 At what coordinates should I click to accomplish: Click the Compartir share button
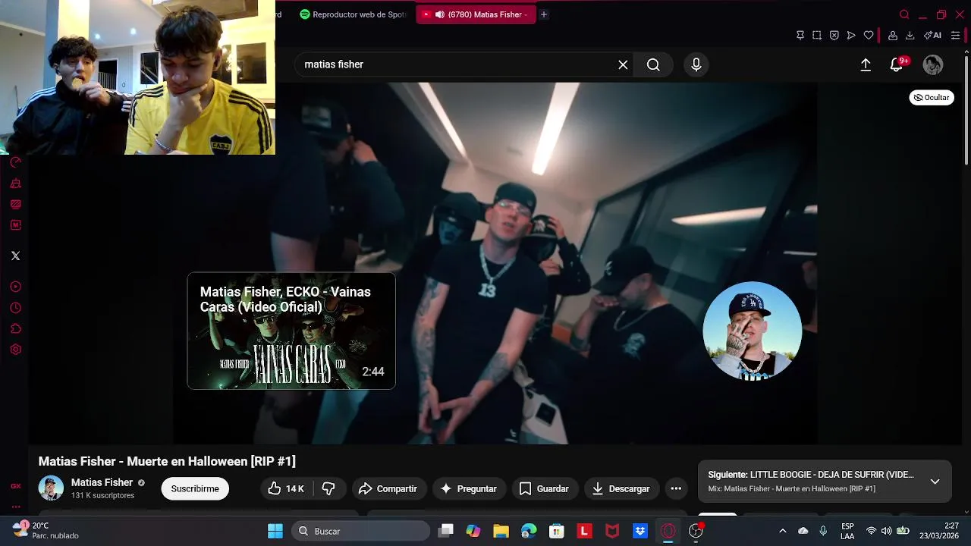388,489
